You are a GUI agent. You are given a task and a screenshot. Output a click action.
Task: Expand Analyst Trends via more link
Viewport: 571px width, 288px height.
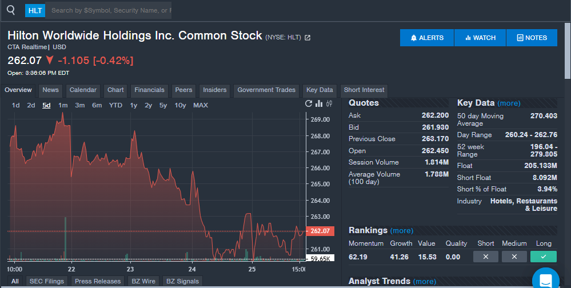424,281
